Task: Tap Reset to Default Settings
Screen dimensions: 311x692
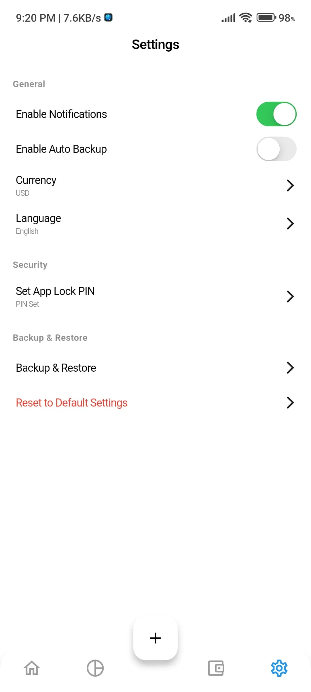Action: [x=72, y=403]
